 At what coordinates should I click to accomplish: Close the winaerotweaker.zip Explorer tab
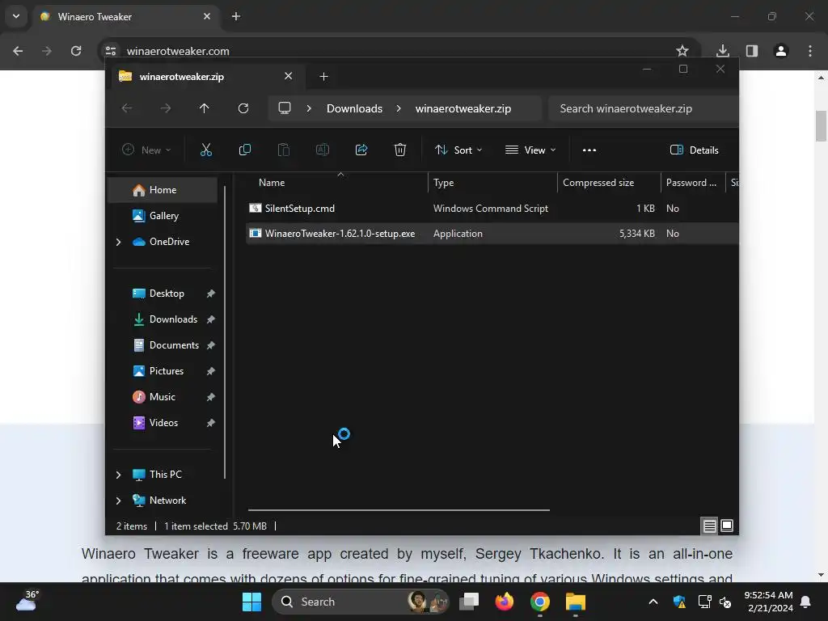point(289,76)
